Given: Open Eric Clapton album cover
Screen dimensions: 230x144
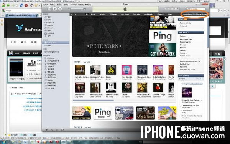Looking at the screenshot, I should tap(127, 88).
